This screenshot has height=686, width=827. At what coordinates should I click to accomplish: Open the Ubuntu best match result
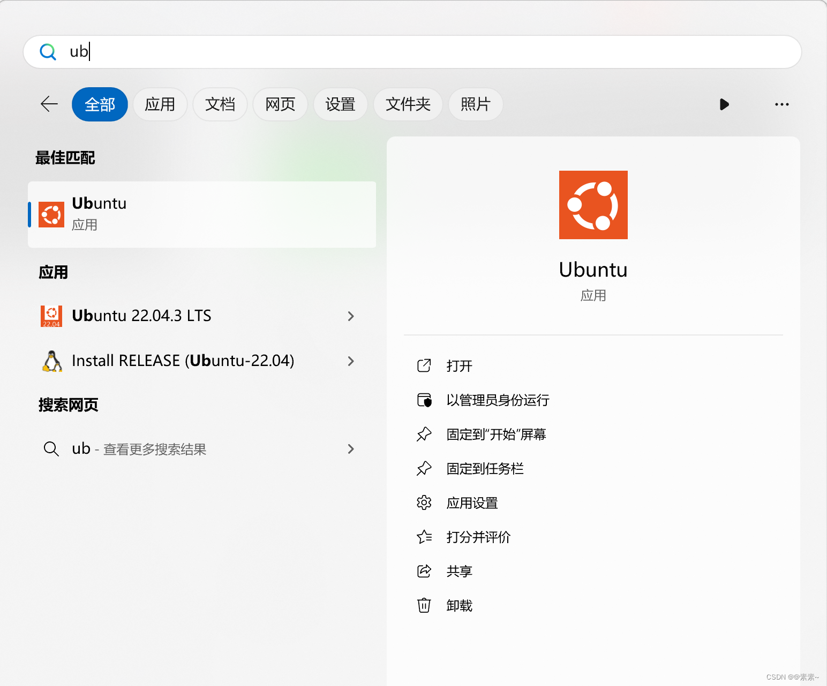[x=202, y=215]
